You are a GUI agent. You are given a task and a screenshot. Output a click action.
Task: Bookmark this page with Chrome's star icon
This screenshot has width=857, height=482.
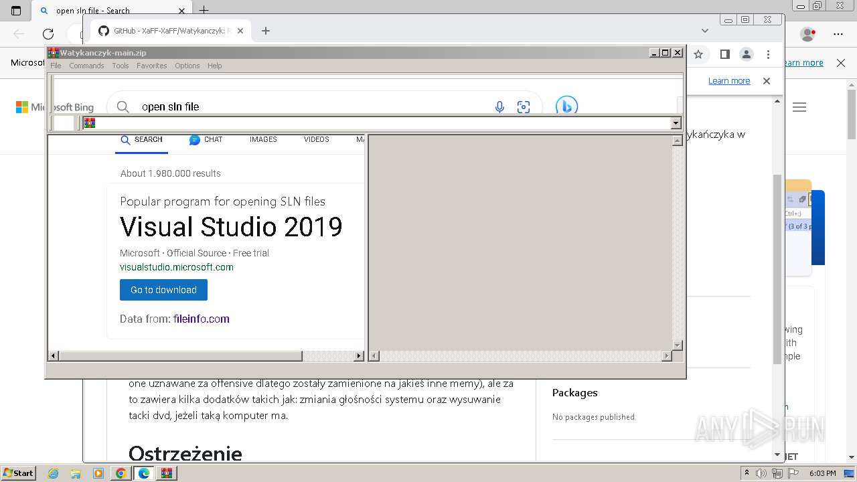tap(698, 54)
